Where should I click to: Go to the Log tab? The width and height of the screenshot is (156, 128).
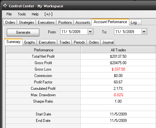[x=135, y=22]
